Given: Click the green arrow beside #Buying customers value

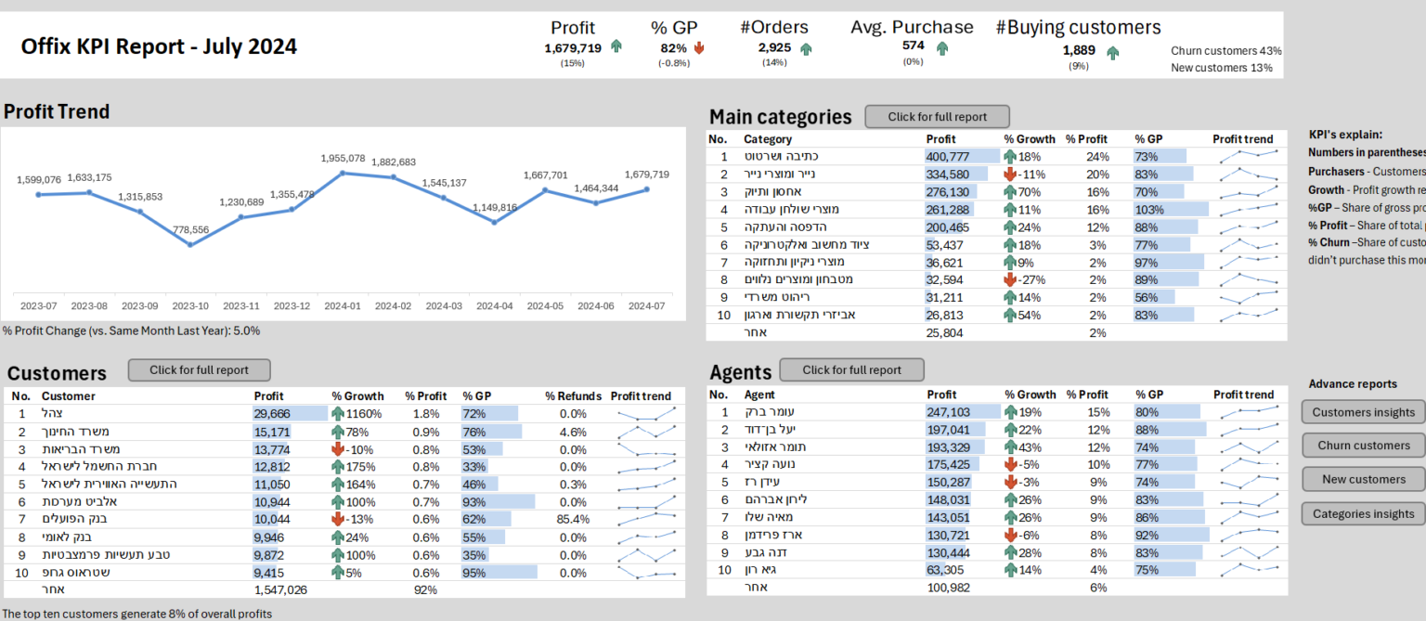Looking at the screenshot, I should [1112, 52].
